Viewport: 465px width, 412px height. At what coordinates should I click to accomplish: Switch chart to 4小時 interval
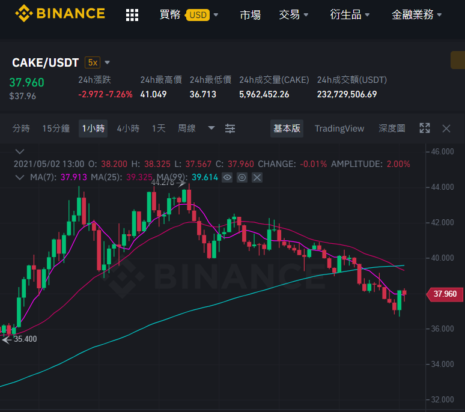pos(128,129)
